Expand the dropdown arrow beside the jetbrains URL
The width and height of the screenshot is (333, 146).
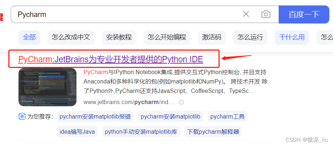pyautogui.click(x=181, y=102)
